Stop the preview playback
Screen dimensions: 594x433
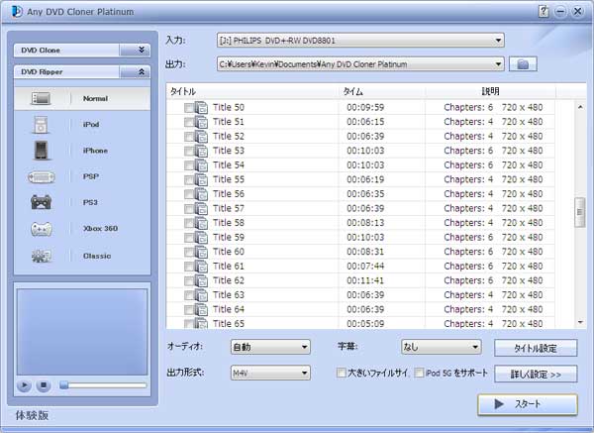click(44, 385)
